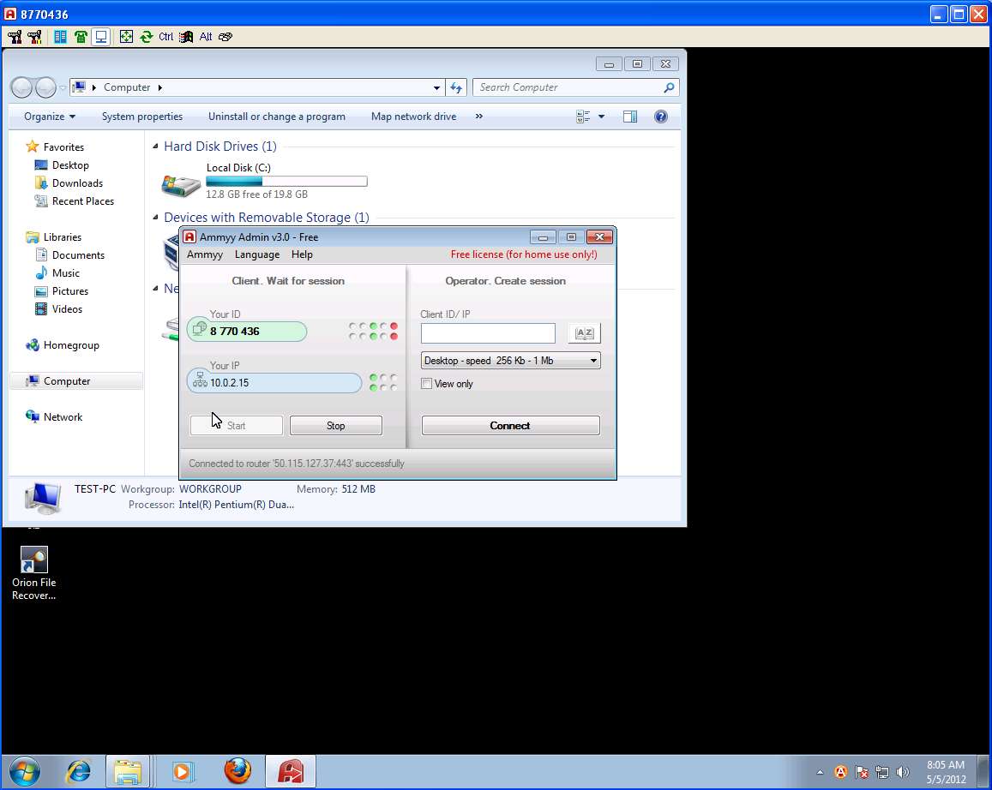Enable the View only checkbox
Image resolution: width=992 pixels, height=790 pixels.
point(426,384)
